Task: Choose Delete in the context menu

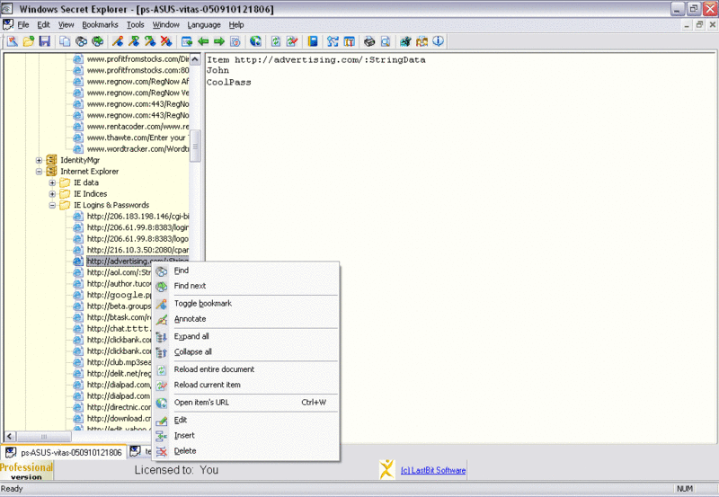Action: pyautogui.click(x=184, y=450)
